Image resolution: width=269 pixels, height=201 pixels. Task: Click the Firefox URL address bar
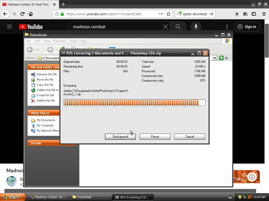pos(112,14)
